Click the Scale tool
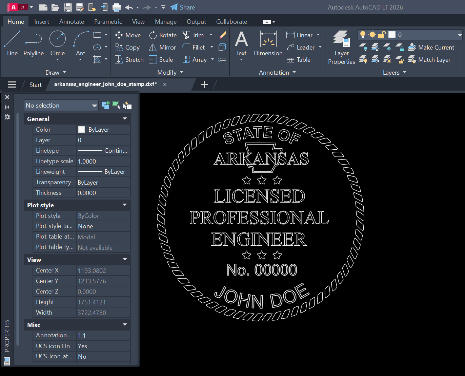 pos(161,60)
